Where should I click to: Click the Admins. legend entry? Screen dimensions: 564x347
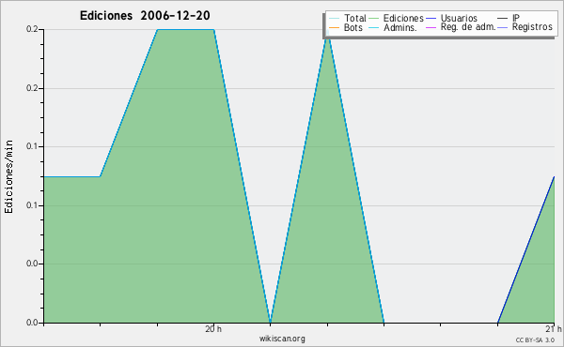click(393, 27)
